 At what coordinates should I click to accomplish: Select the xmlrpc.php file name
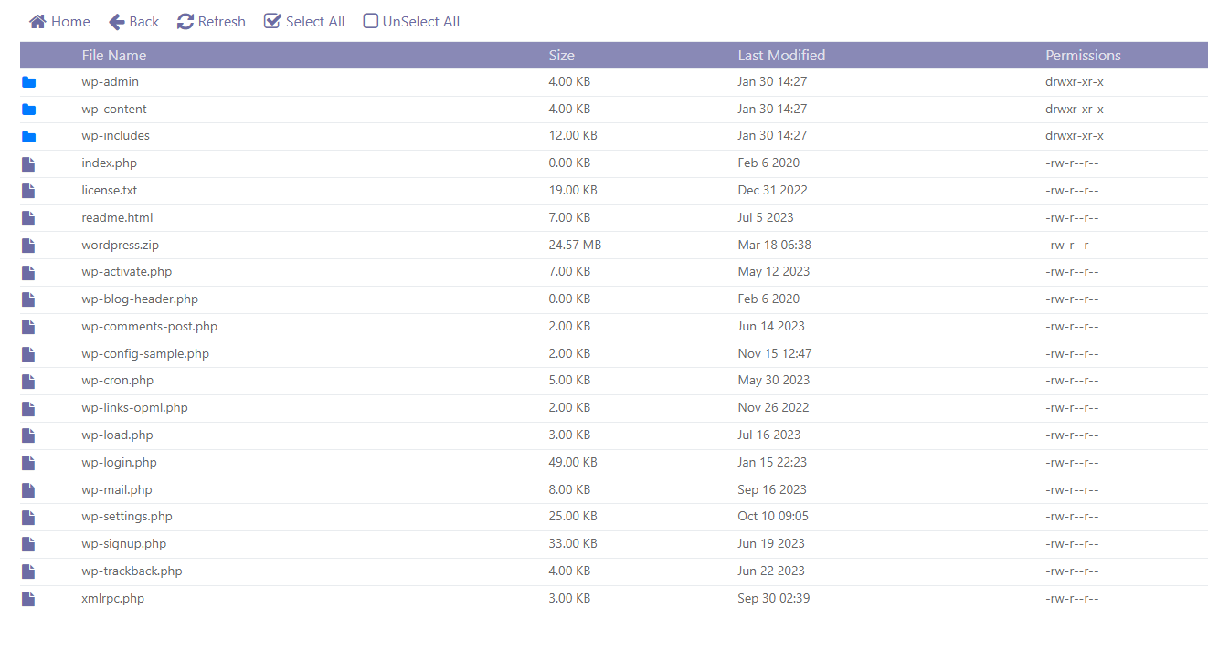coord(112,598)
